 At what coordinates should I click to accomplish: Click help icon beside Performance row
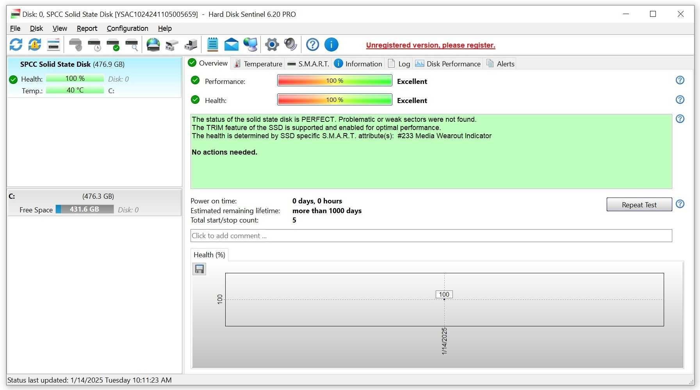tap(680, 80)
